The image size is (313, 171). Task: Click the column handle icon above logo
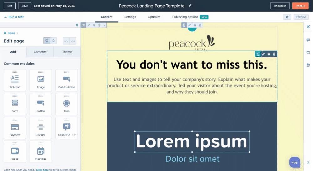pyautogui.click(x=184, y=25)
